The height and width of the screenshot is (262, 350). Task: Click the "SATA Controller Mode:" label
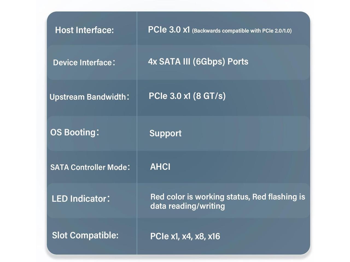click(x=90, y=167)
